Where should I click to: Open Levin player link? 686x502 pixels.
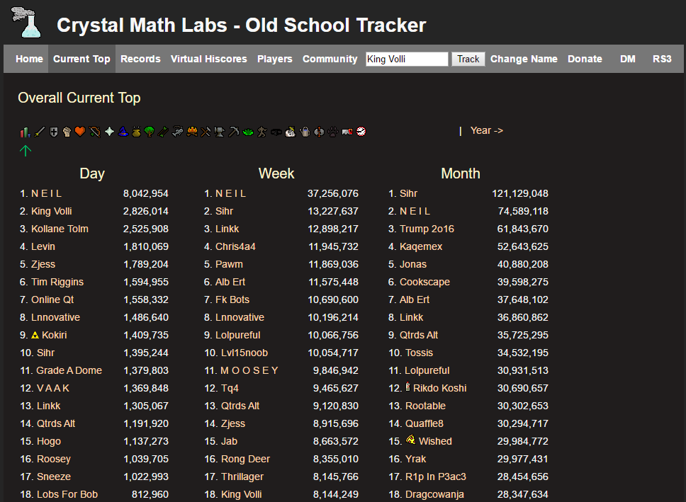pos(43,246)
